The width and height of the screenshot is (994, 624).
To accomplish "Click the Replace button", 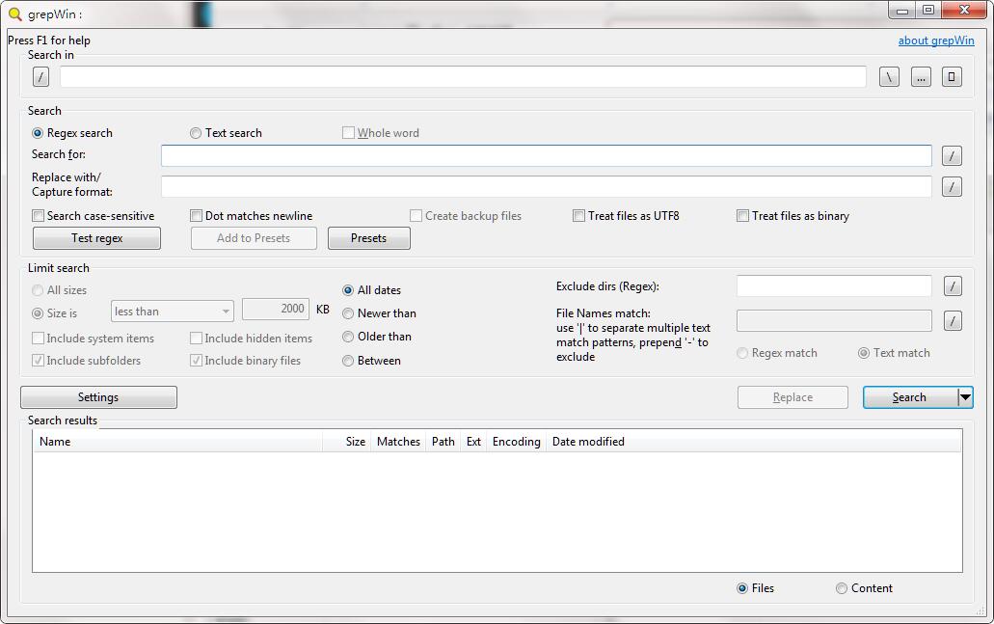I will point(793,397).
